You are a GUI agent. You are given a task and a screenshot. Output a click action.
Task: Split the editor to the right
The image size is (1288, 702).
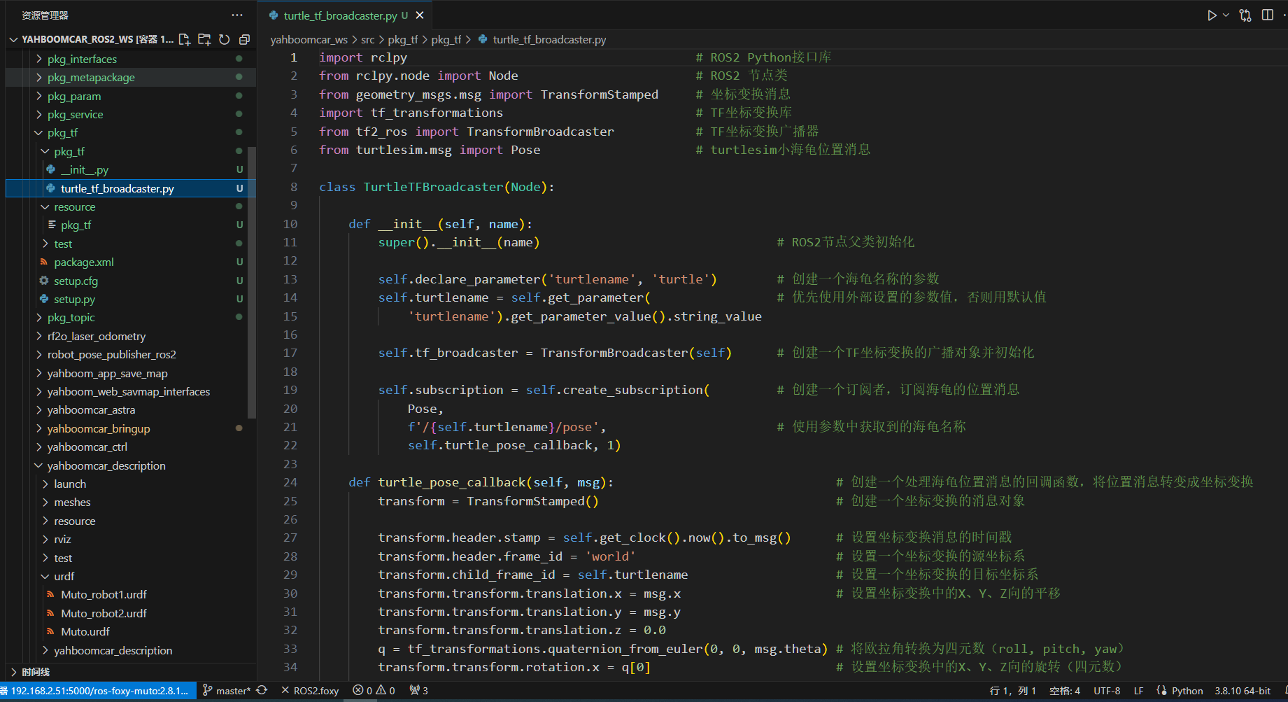1267,15
